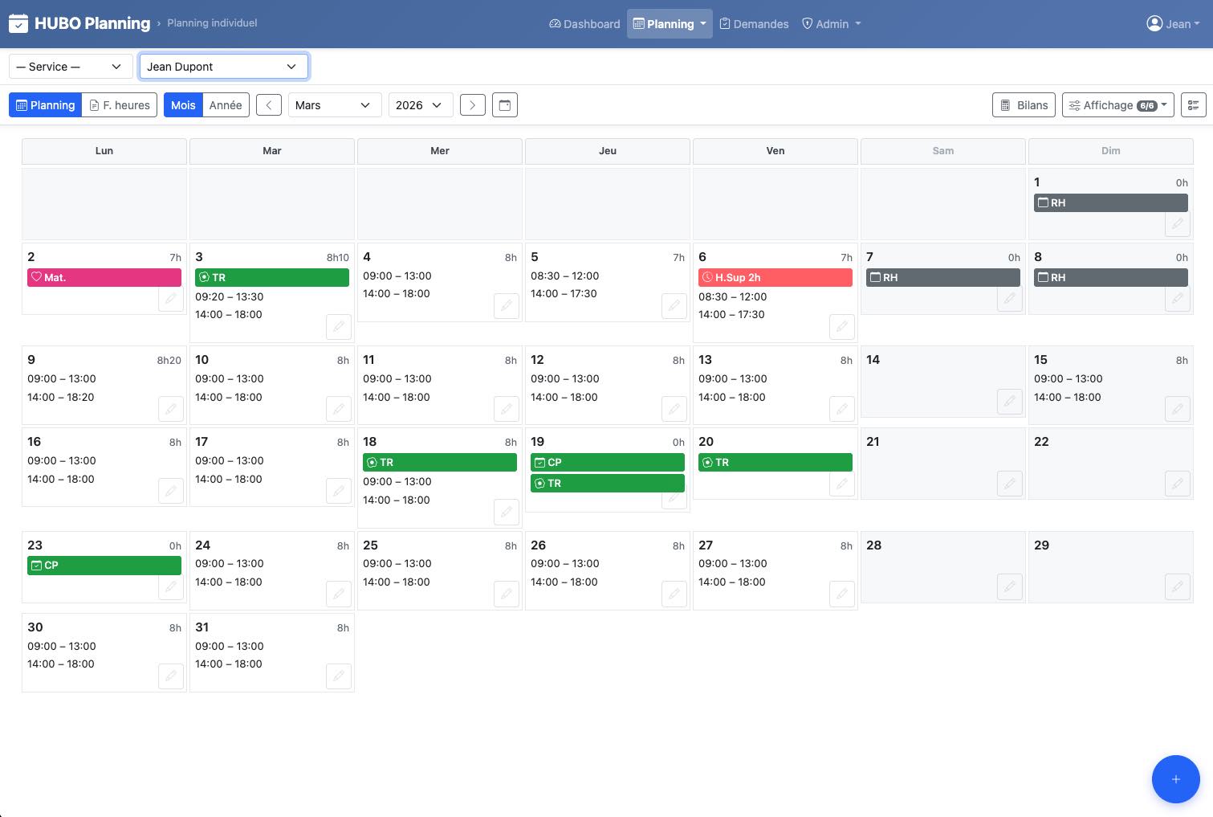The height and width of the screenshot is (817, 1213).
Task: Open the Affichage 6/6 options button
Action: click(x=1117, y=105)
